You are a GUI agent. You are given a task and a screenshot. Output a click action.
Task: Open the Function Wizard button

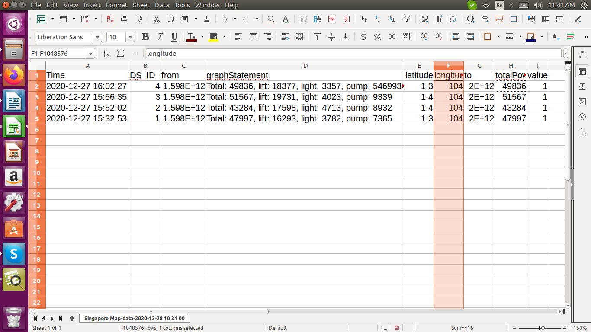[106, 54]
